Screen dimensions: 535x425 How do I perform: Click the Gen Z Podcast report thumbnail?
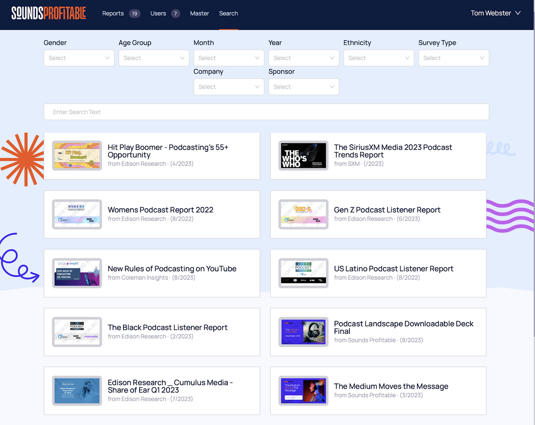(304, 214)
